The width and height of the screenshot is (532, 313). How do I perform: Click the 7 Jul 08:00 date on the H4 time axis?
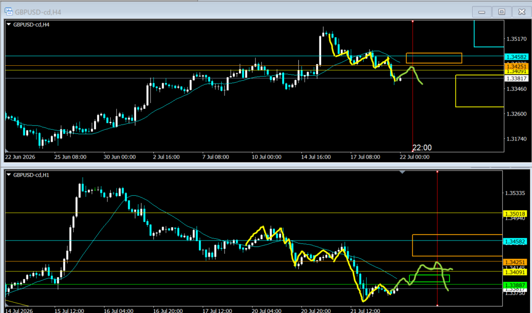coord(216,157)
